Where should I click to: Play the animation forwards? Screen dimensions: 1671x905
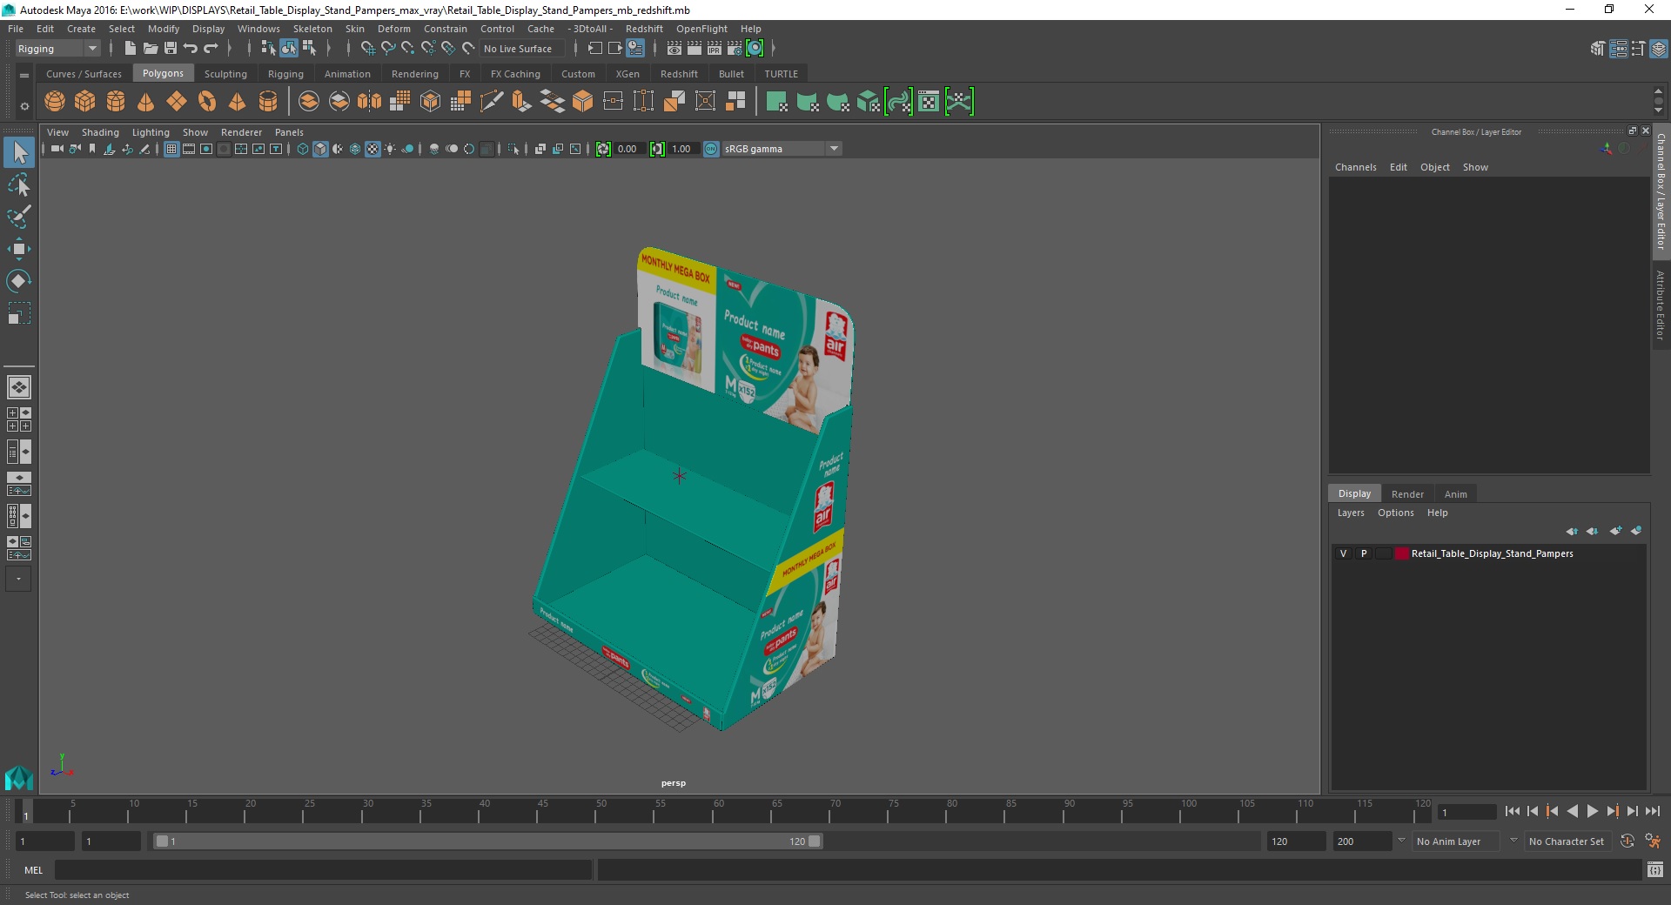tap(1592, 811)
